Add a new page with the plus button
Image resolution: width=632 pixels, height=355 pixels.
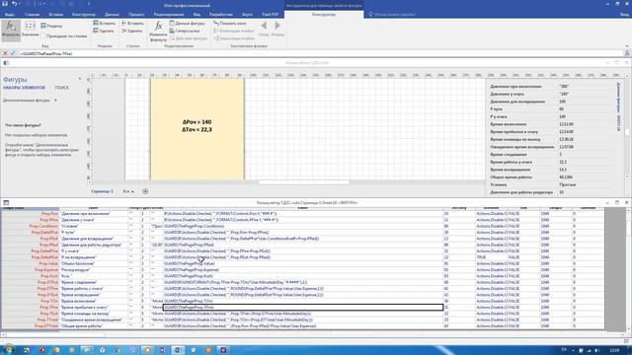pos(145,191)
